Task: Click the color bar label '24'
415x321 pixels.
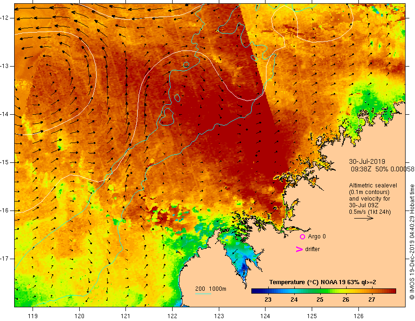Action: (x=294, y=300)
